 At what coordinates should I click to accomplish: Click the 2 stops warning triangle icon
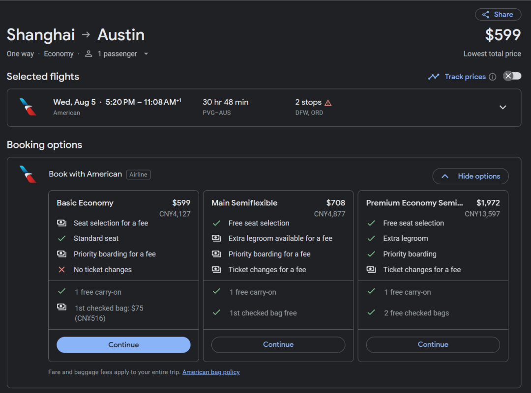[328, 103]
